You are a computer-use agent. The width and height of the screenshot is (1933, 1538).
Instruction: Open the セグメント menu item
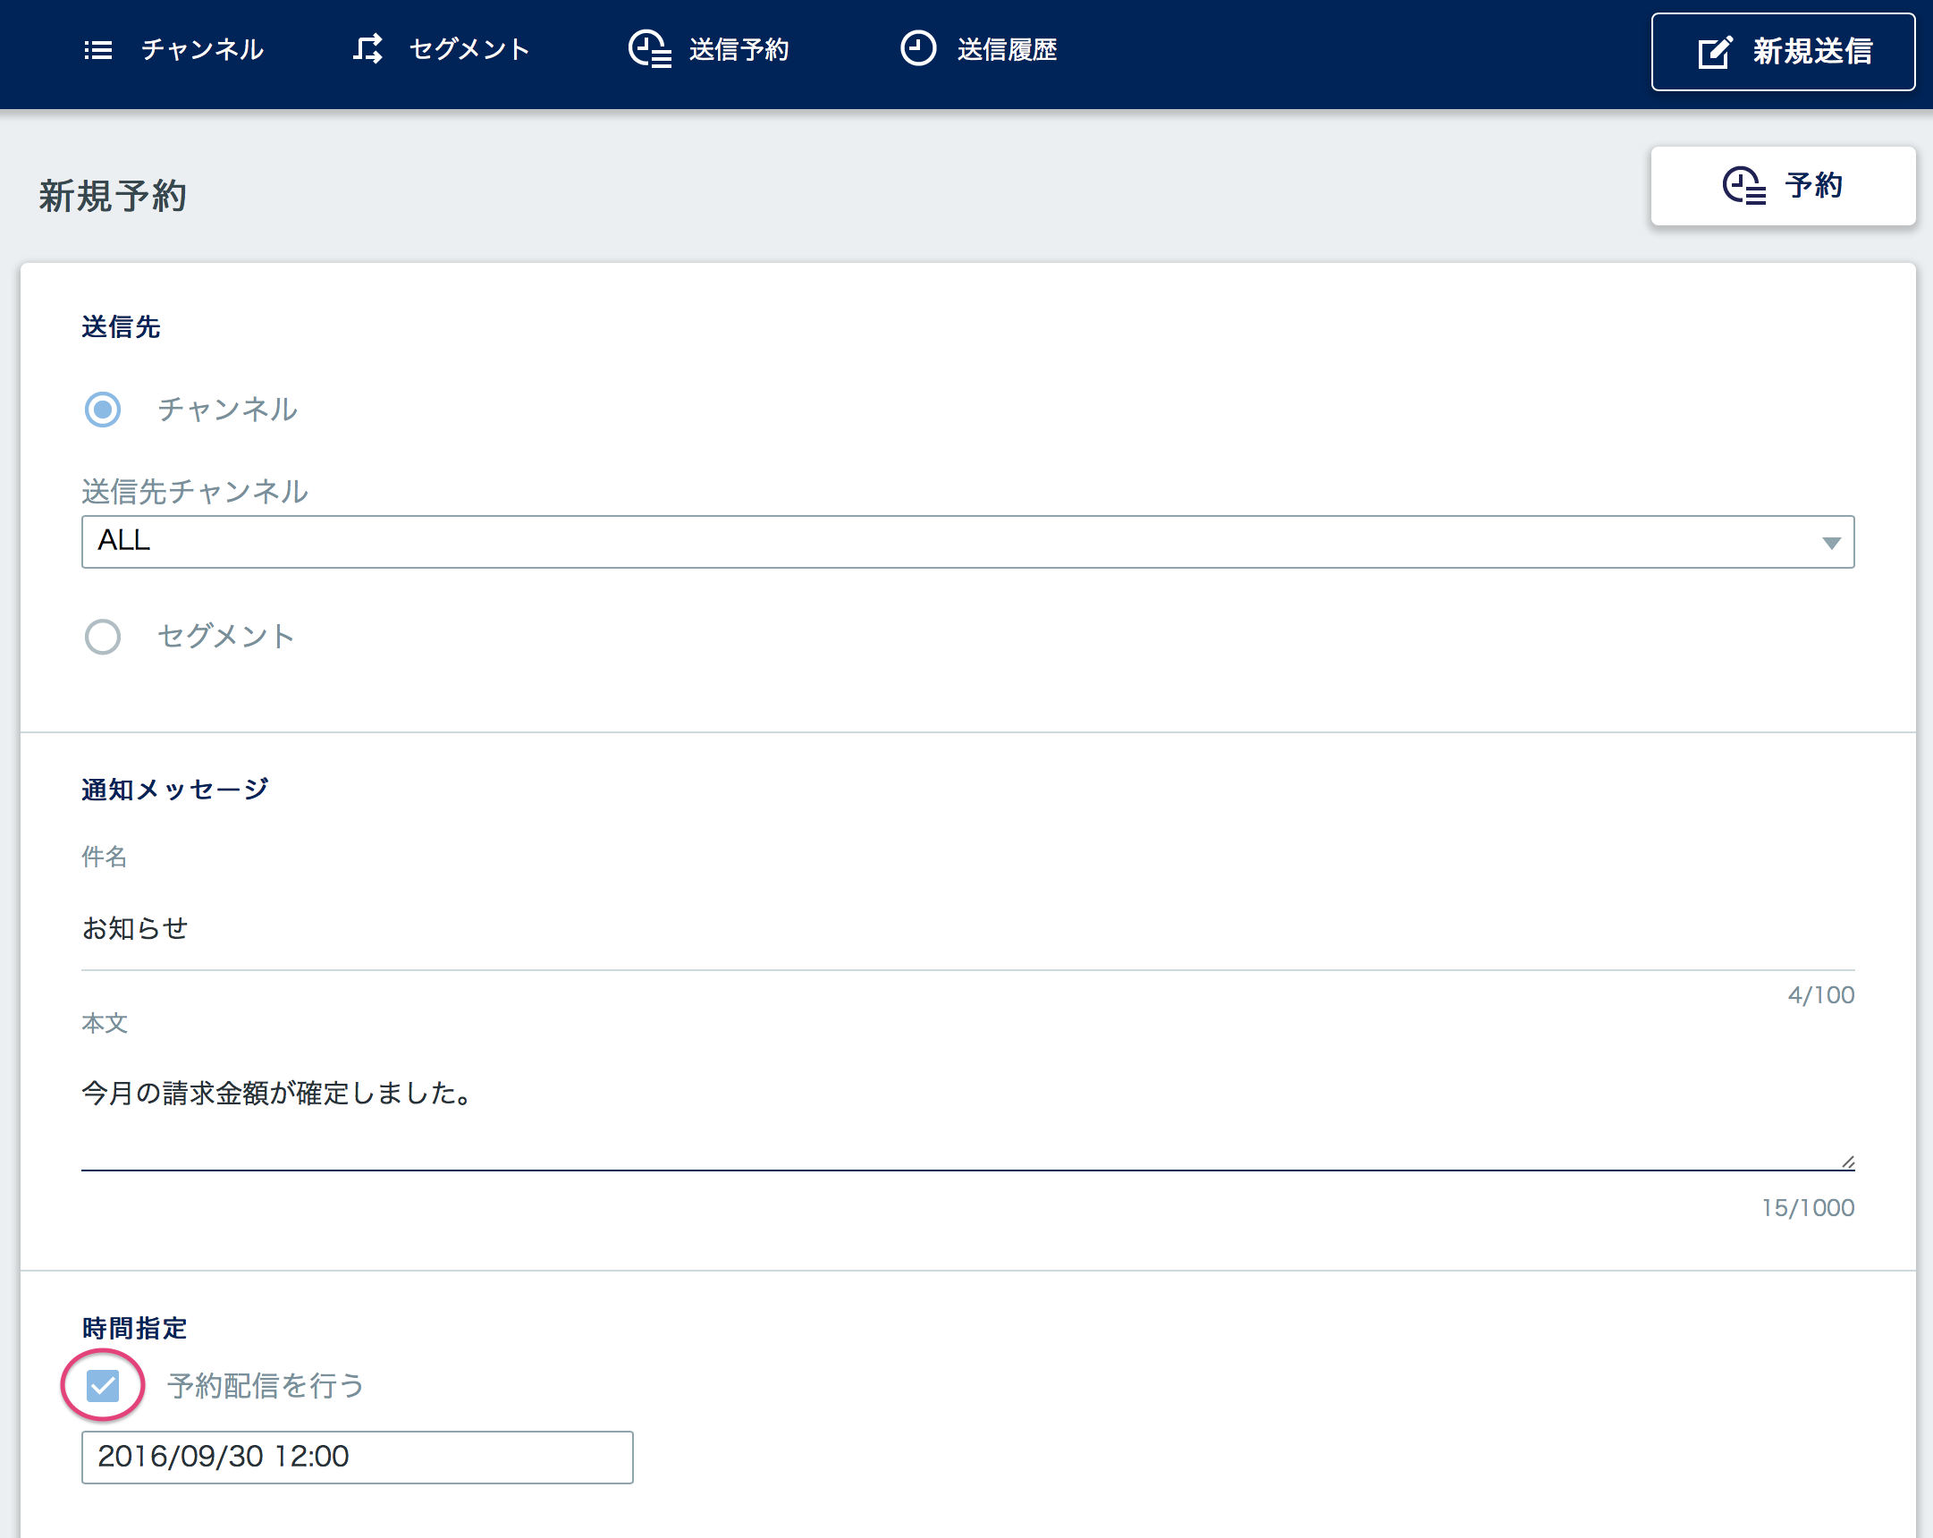(x=441, y=49)
